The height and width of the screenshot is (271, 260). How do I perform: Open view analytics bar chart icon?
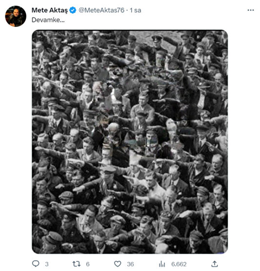coord(162,264)
